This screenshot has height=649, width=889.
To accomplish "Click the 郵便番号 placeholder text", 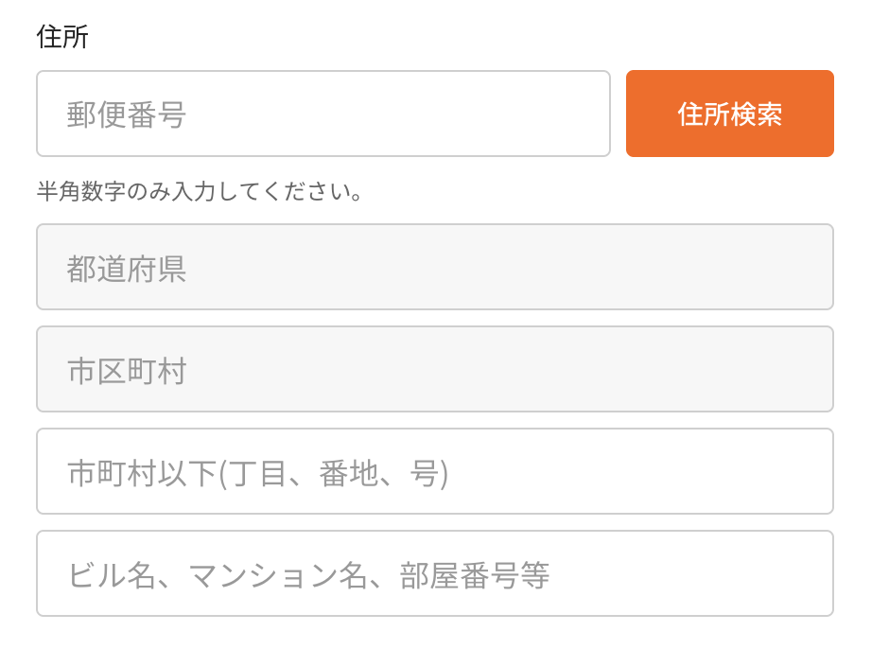I will (127, 114).
